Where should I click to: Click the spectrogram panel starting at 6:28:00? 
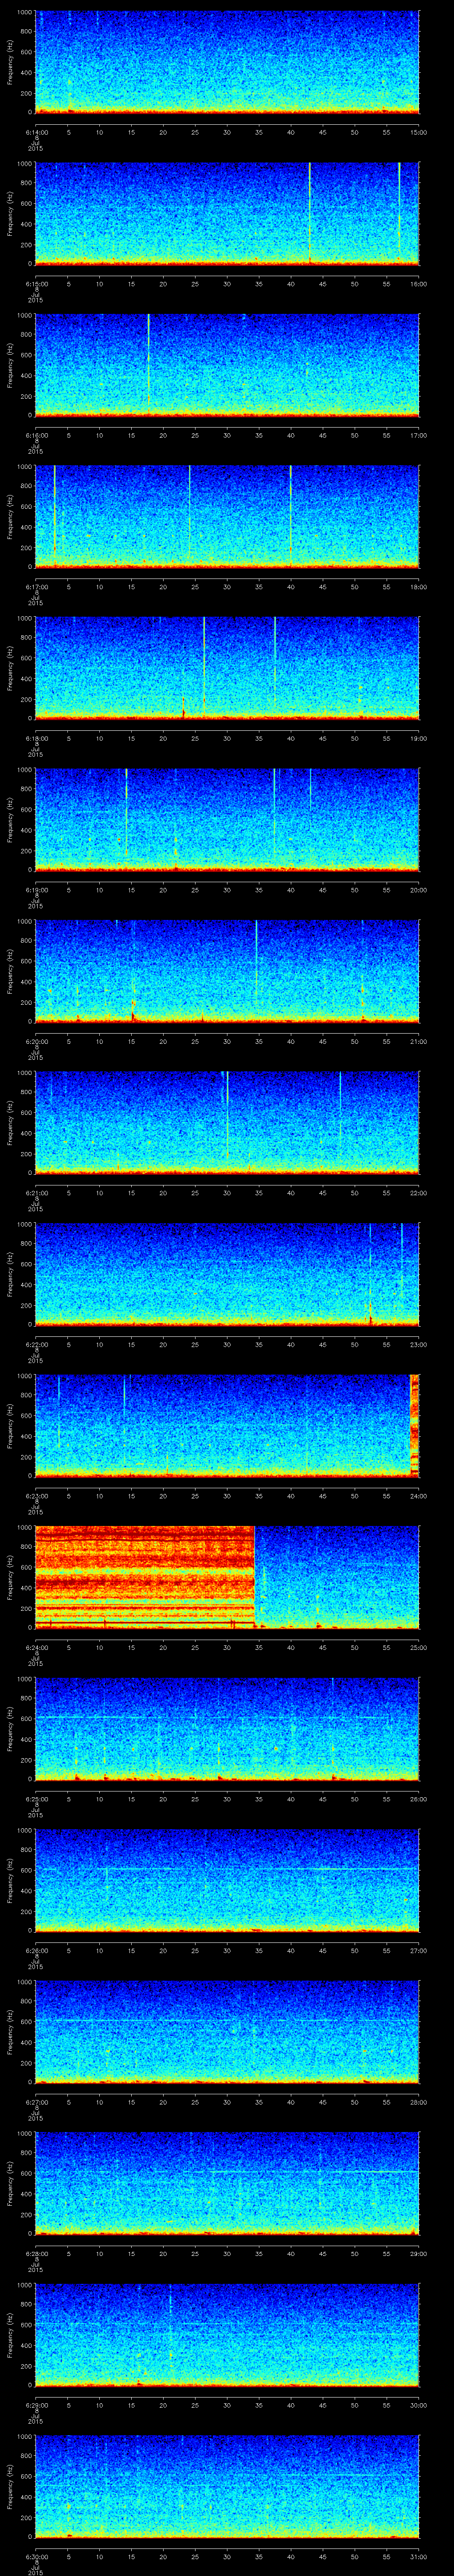point(227,2183)
